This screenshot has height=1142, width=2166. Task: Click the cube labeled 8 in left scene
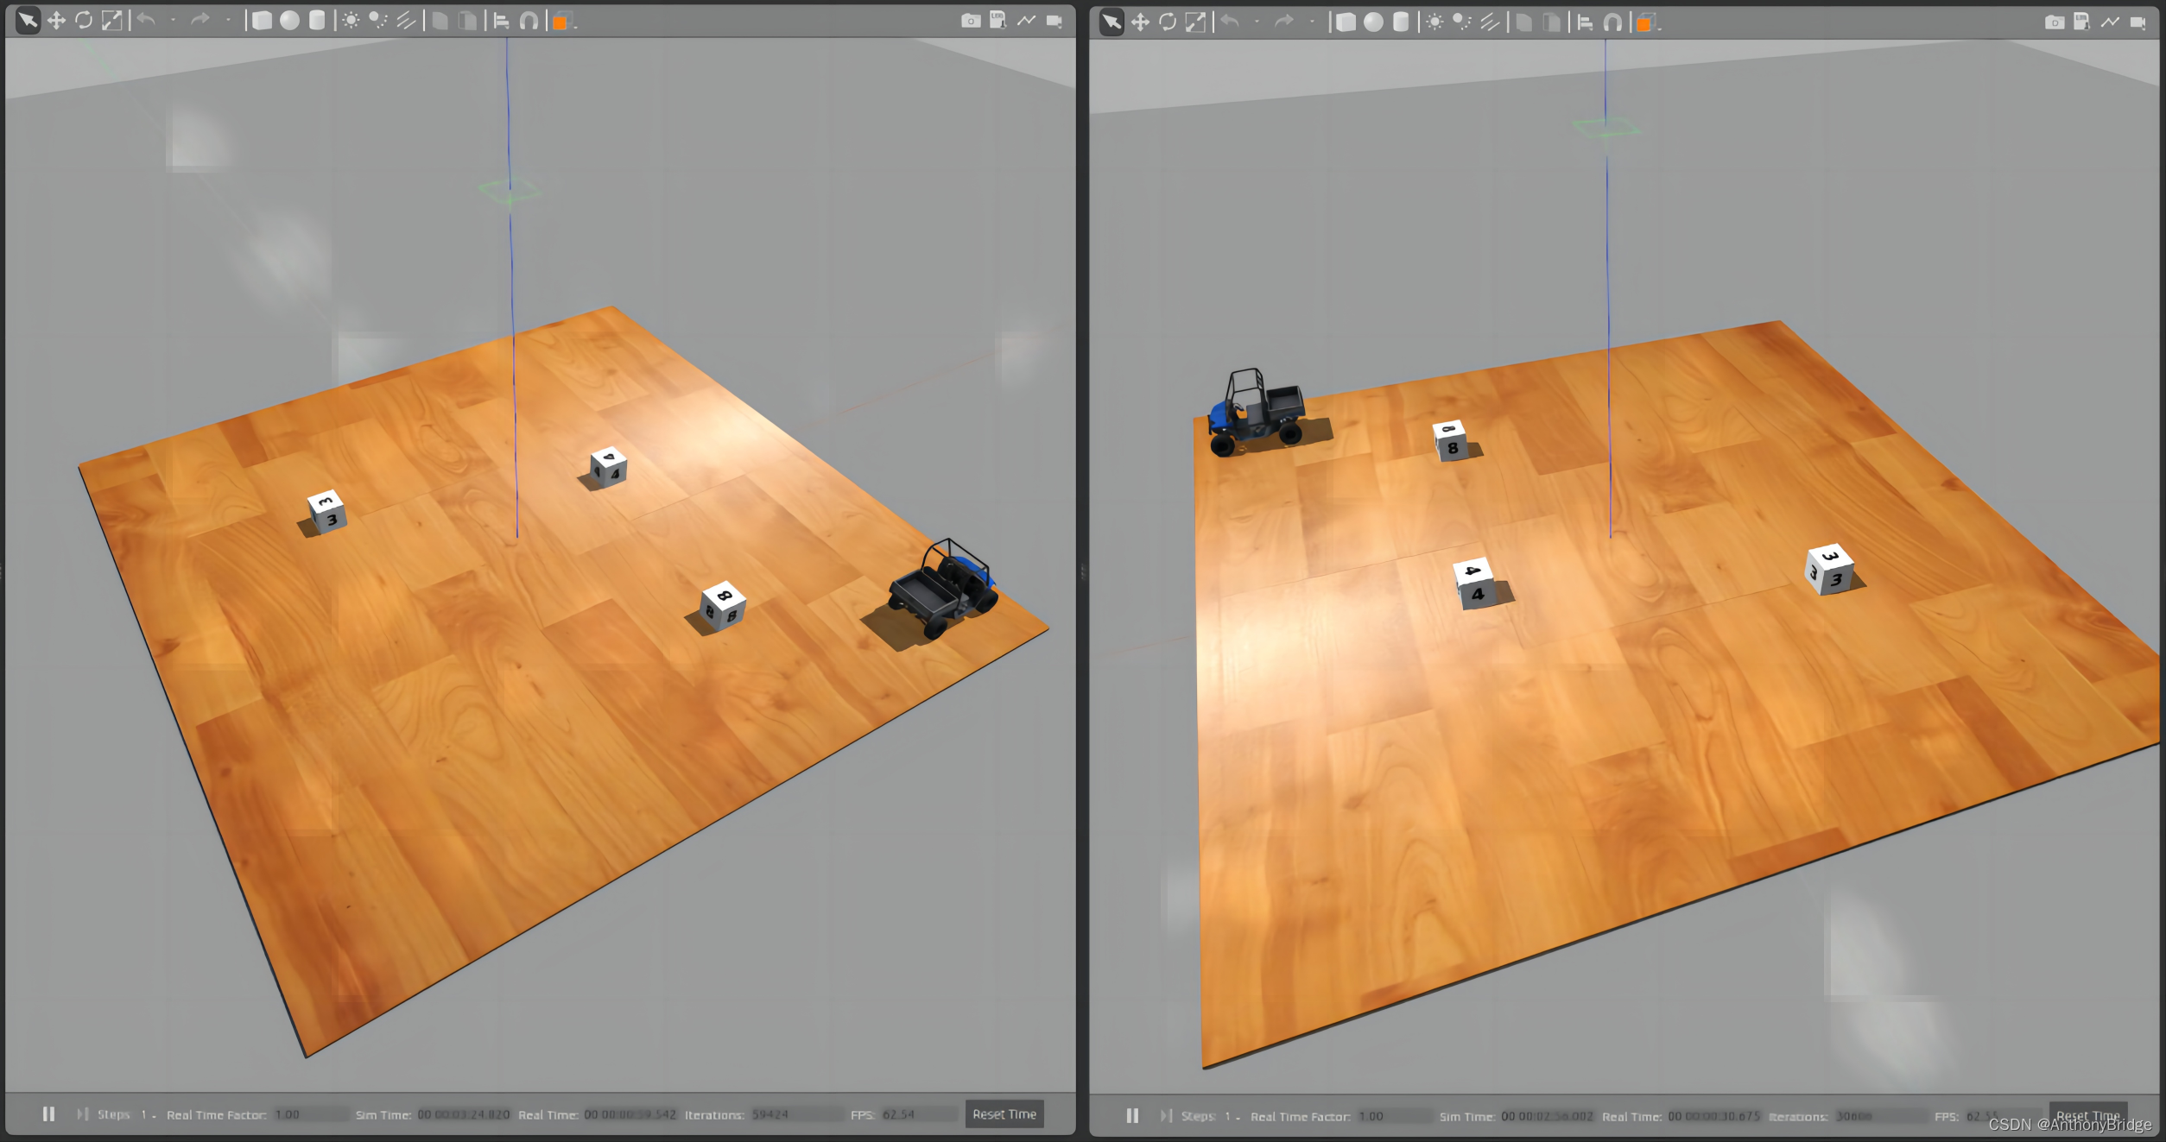(x=722, y=606)
